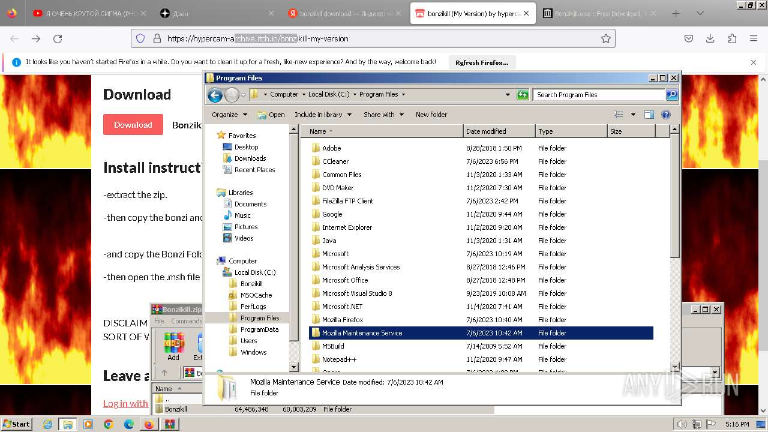Click the Firefox taskbar icon
Image resolution: width=768 pixels, height=432 pixels.
pos(149,424)
